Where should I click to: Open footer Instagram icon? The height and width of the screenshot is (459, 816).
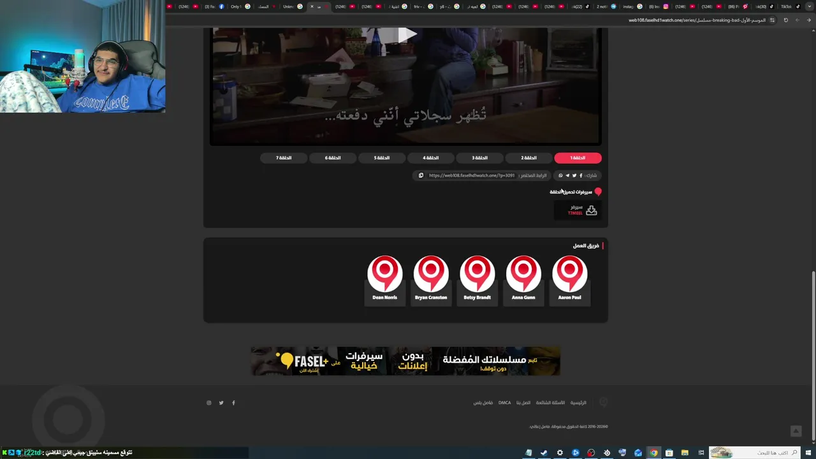[208, 403]
